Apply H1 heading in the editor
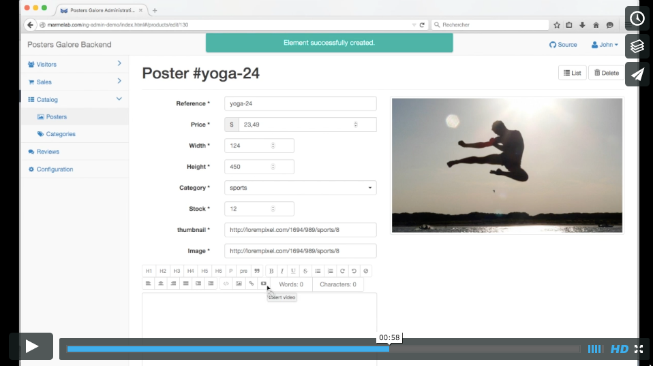Screen dimensions: 653x366 click(x=149, y=271)
